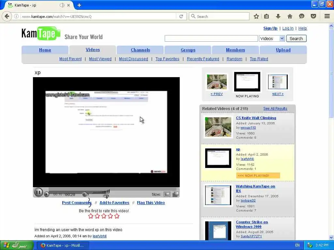Screen dimensions: 334x250
Task: Click the KamTape logo
Action: tap(41, 34)
